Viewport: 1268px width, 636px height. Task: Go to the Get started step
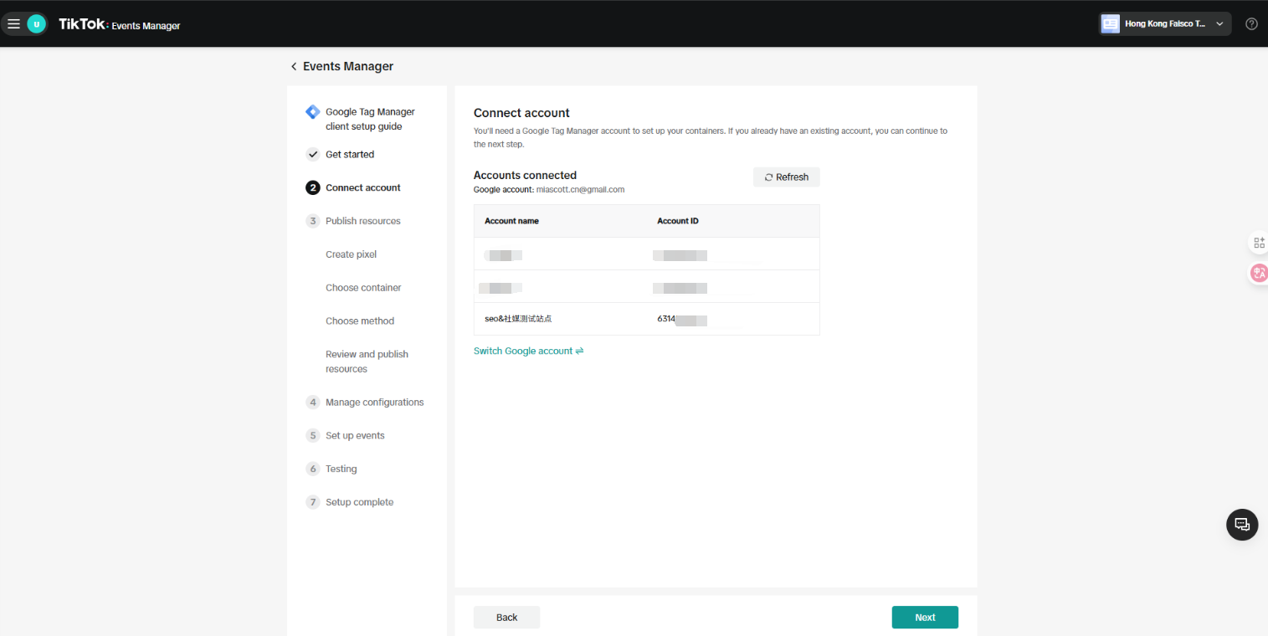[349, 155]
